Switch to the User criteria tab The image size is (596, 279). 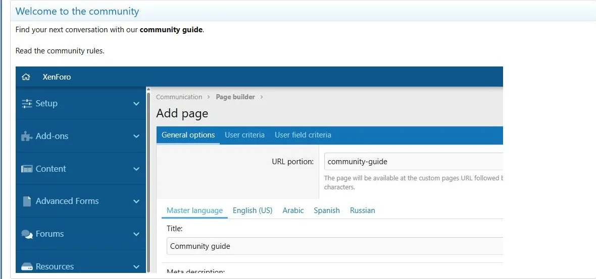pyautogui.click(x=244, y=135)
